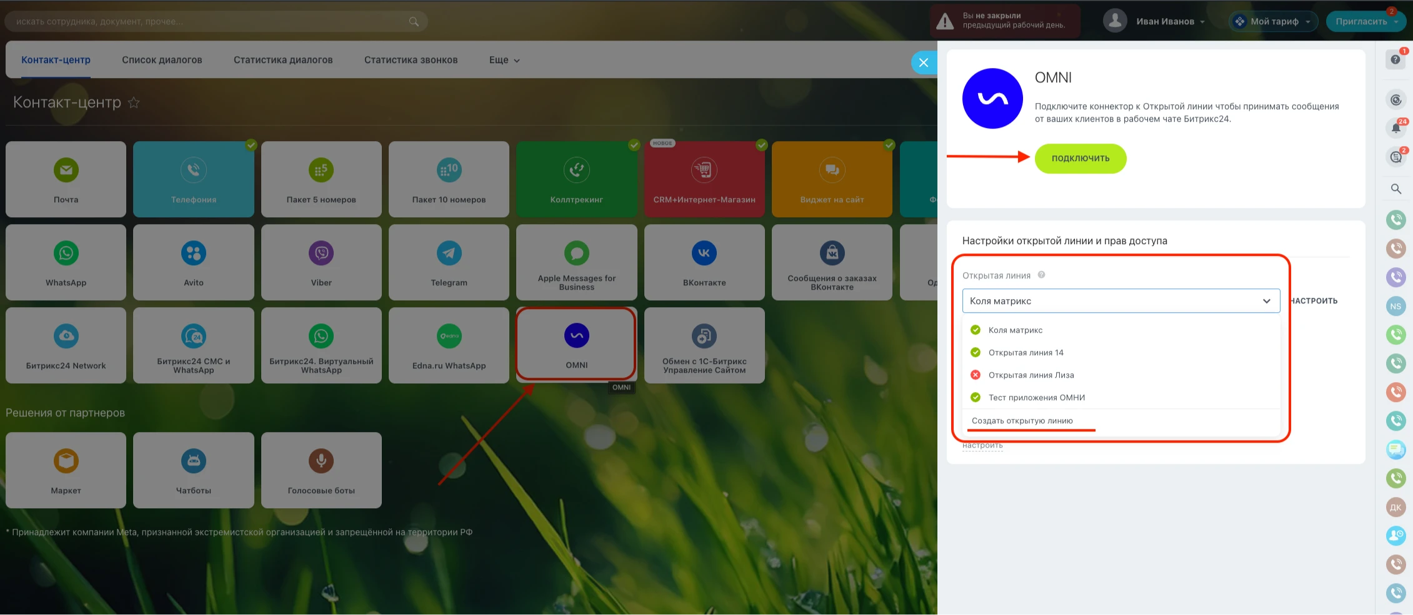Click the Настроить link below dropdown
This screenshot has height=615, width=1413.
pos(982,446)
